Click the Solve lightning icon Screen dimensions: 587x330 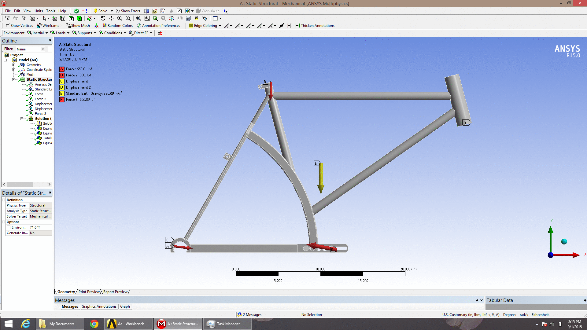(95, 11)
